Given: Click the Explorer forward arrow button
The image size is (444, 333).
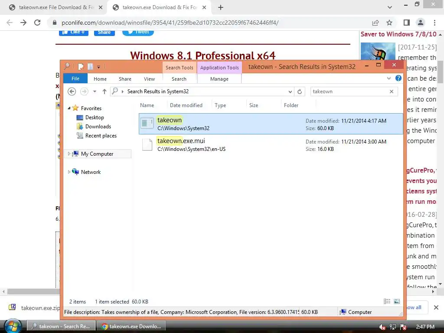Looking at the screenshot, I should pos(84,91).
